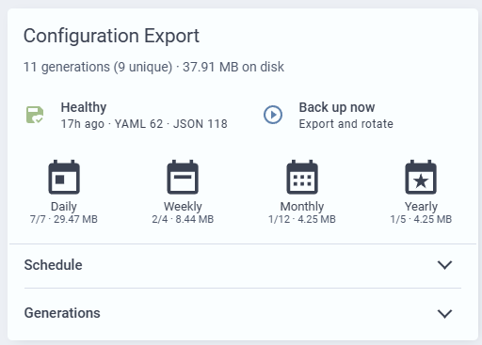Click the 11 generations summary line

pos(153,67)
